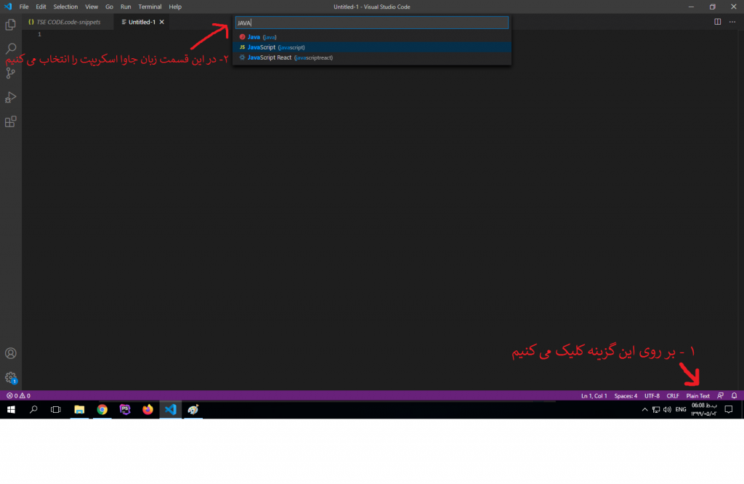Screen dimensions: 744x484
Task: Click Visual Studio Code taskbar icon
Action: (170, 409)
